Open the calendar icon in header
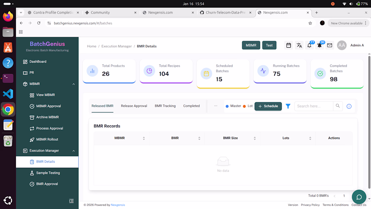This screenshot has width=371, height=209. (288, 45)
